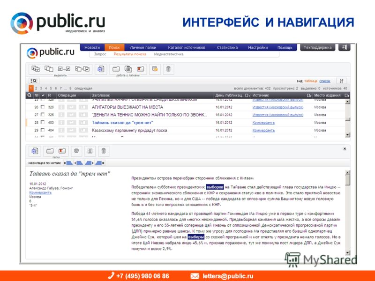The image size is (375, 281).
Task: Click the copy-to-folder icon in the top toolbar
Action: click(x=128, y=69)
